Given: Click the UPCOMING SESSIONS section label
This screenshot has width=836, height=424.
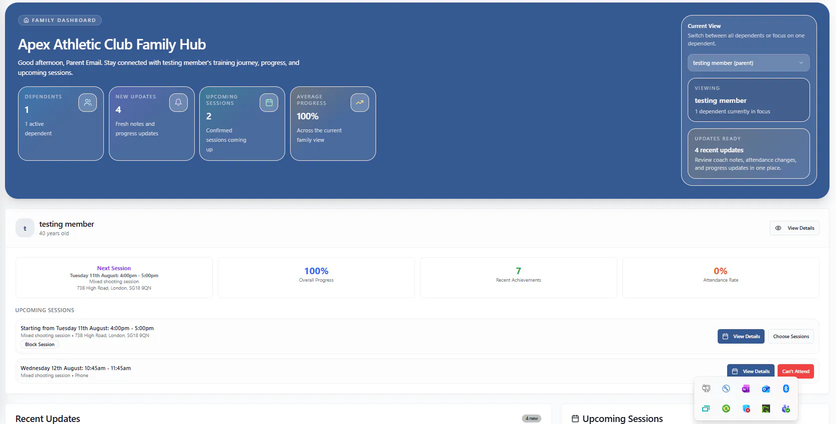Looking at the screenshot, I should tap(45, 310).
